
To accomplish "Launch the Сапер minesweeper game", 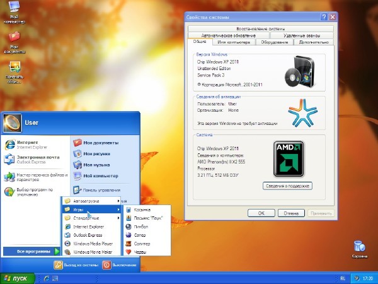I will click(x=147, y=235).
